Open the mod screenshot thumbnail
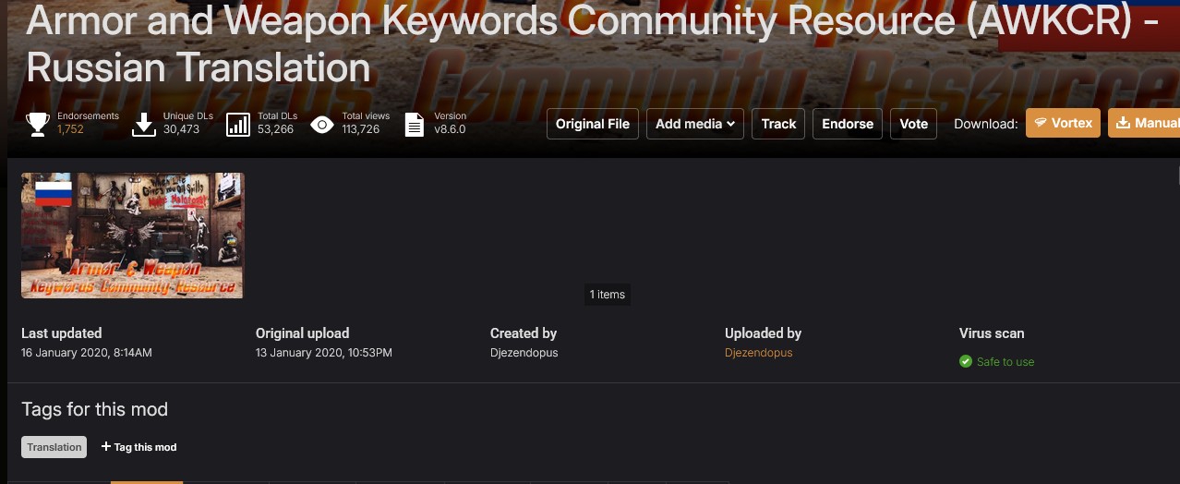This screenshot has height=484, width=1180. 133,236
